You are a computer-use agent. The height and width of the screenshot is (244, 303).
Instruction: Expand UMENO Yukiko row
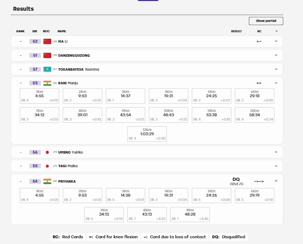pyautogui.click(x=276, y=152)
